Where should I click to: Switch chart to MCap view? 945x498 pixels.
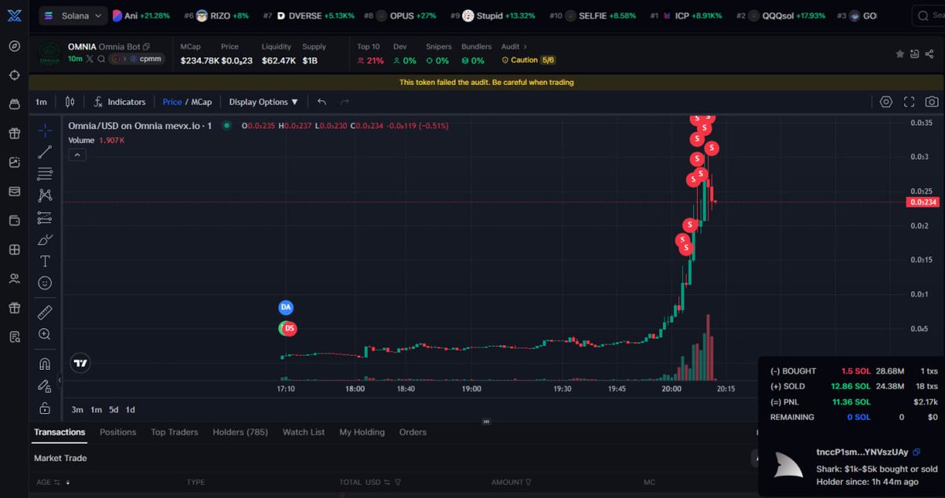tap(202, 101)
